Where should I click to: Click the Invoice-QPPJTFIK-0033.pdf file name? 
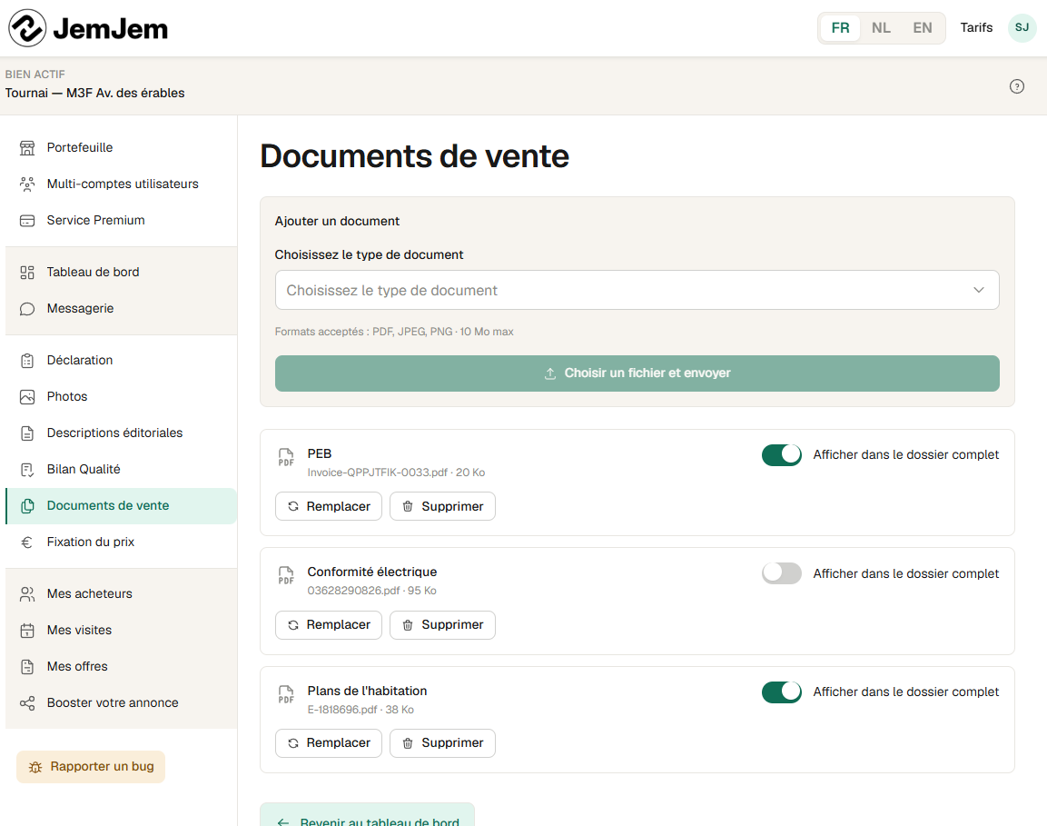377,473
